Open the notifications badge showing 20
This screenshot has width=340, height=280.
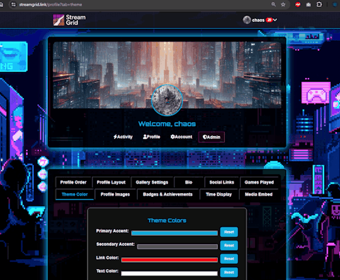pyautogui.click(x=269, y=20)
